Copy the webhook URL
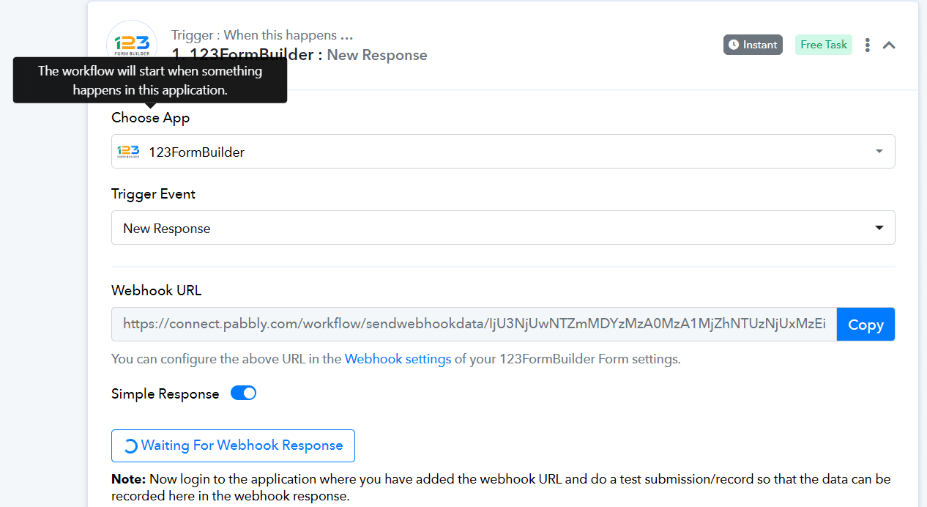The image size is (927, 507). (865, 325)
